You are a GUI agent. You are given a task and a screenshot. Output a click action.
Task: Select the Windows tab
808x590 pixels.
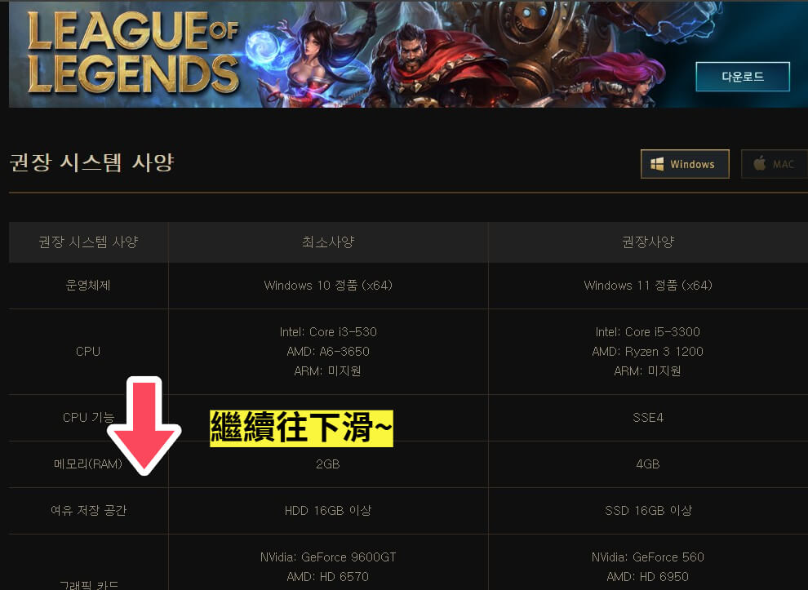tap(685, 164)
